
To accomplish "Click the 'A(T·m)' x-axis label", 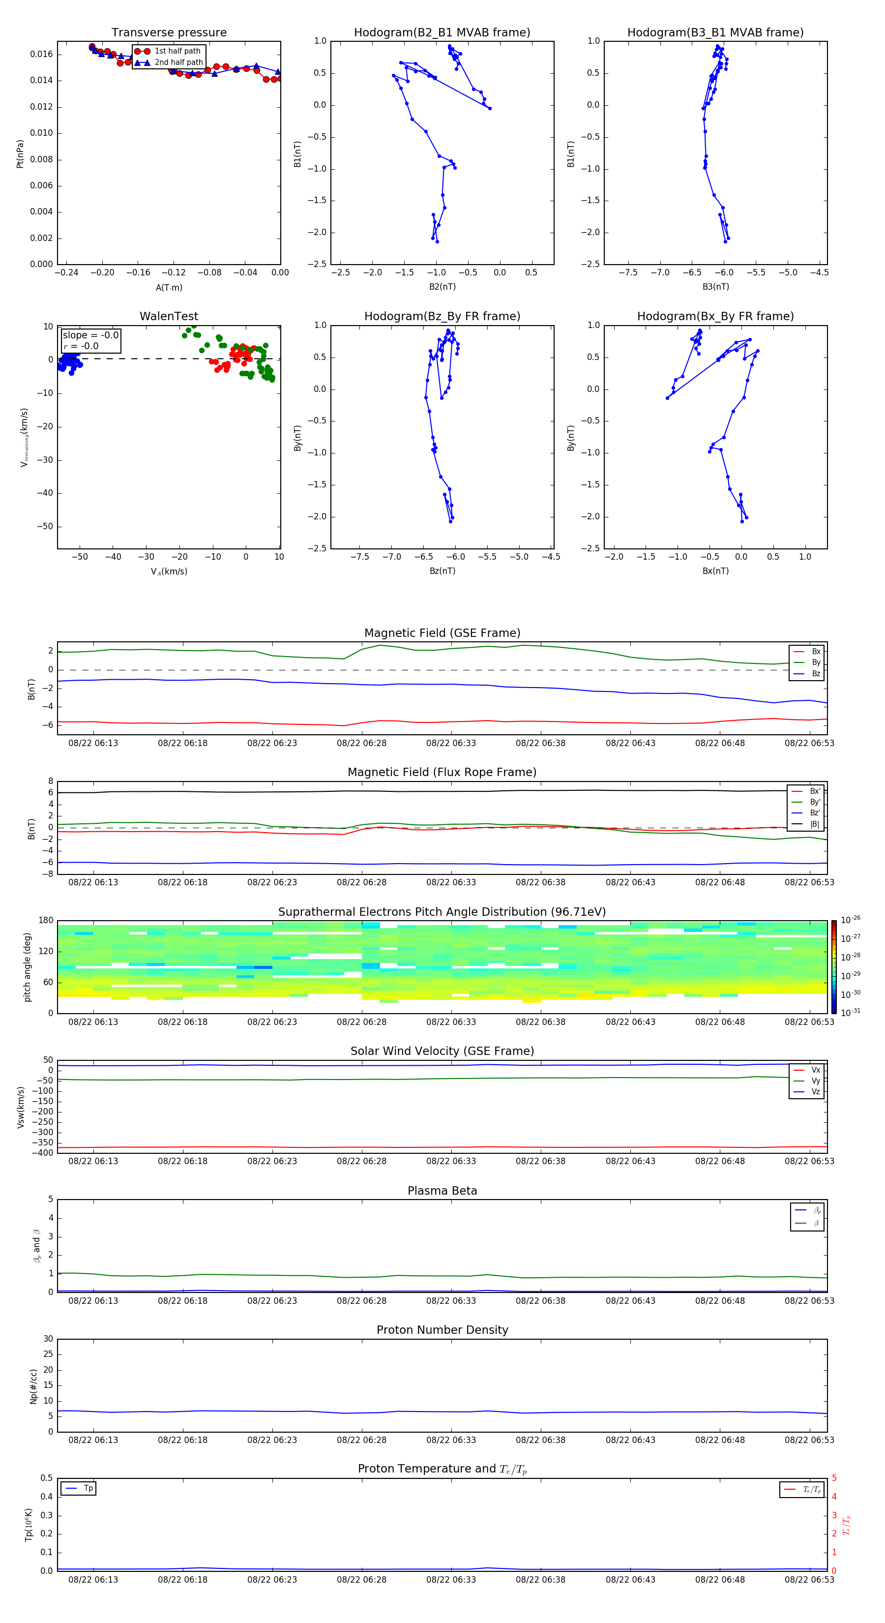I will (x=169, y=288).
